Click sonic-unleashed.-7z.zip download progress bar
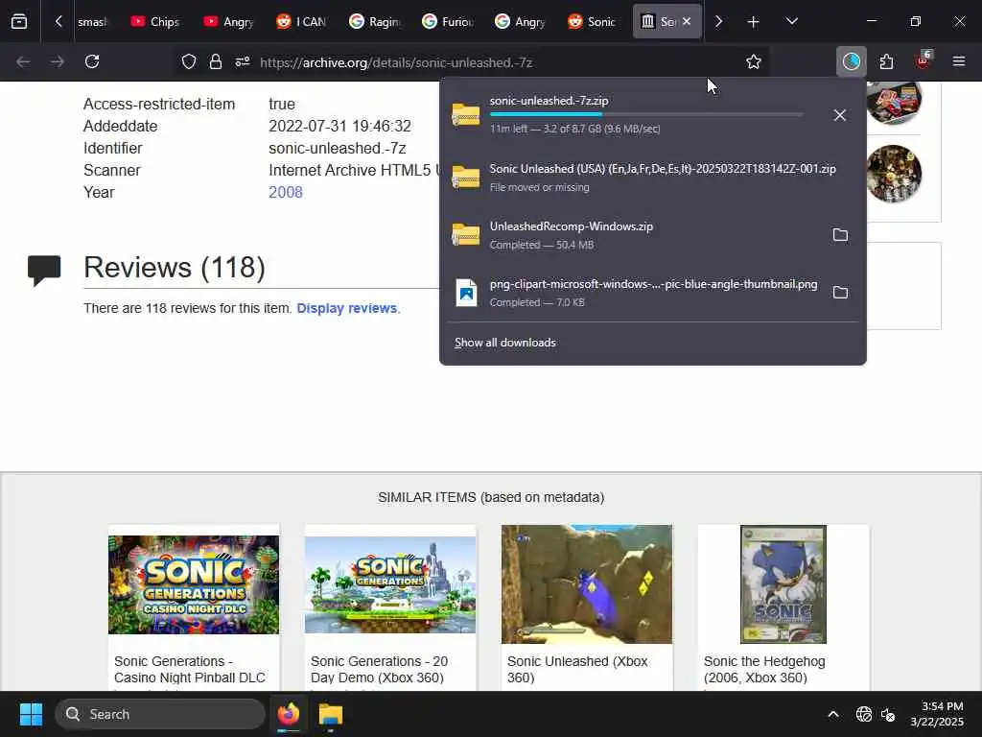The image size is (982, 737). pyautogui.click(x=646, y=115)
